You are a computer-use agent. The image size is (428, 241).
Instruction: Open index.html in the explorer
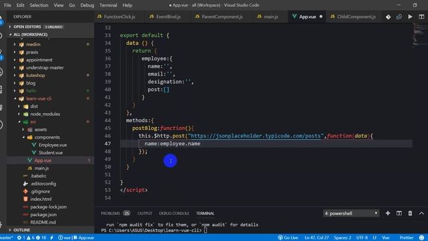coord(41,199)
